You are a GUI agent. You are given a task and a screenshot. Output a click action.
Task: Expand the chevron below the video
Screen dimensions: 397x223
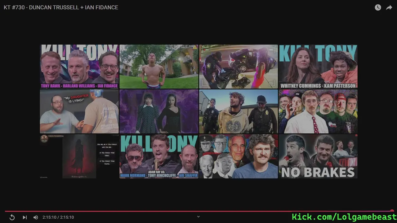pyautogui.click(x=198, y=217)
